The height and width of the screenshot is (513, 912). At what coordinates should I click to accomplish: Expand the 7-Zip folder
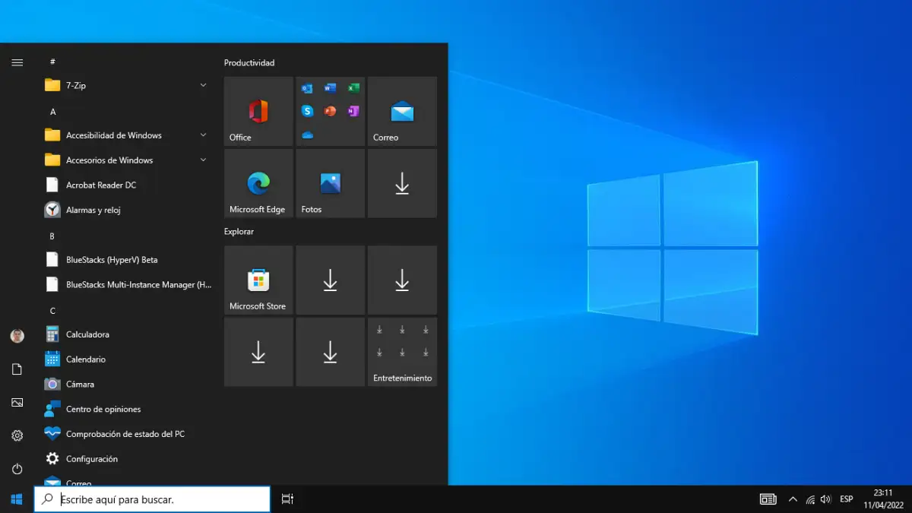pos(129,85)
